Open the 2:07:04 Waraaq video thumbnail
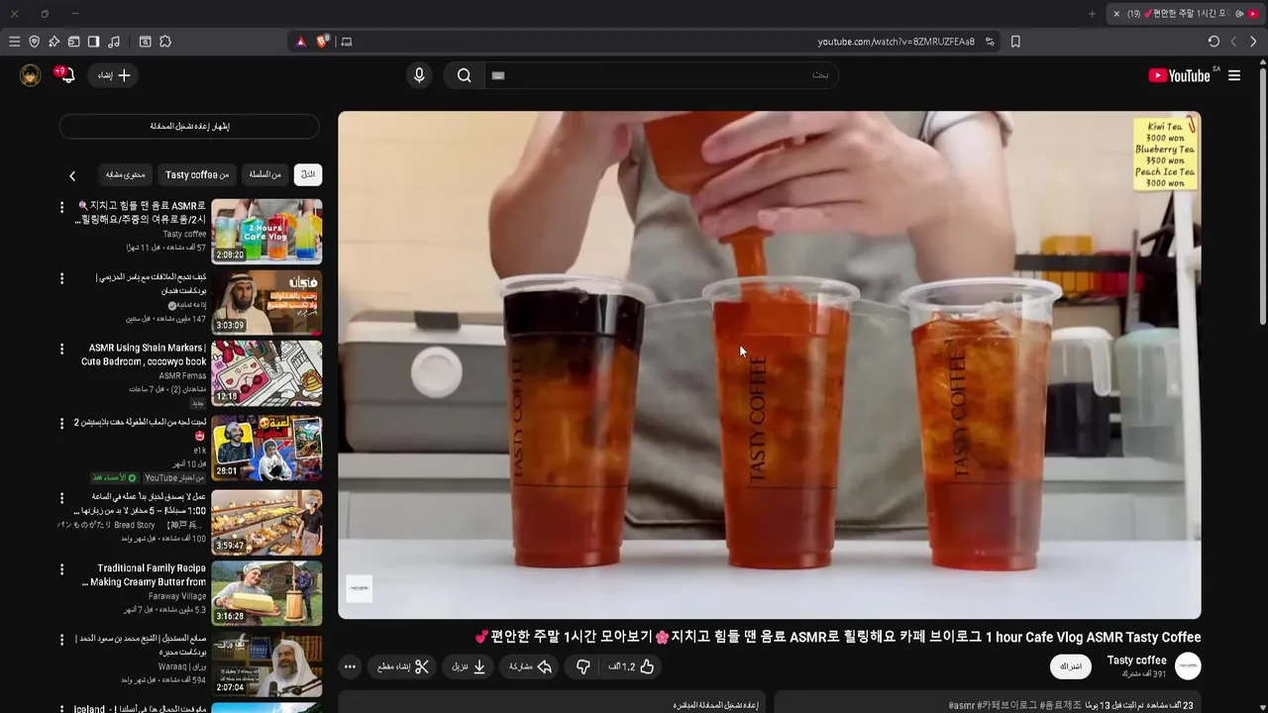 click(x=266, y=664)
